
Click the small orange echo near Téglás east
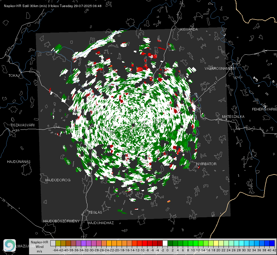click(x=169, y=201)
